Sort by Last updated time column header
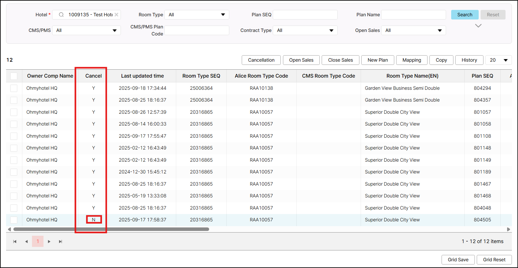The width and height of the screenshot is (518, 268). (142, 76)
